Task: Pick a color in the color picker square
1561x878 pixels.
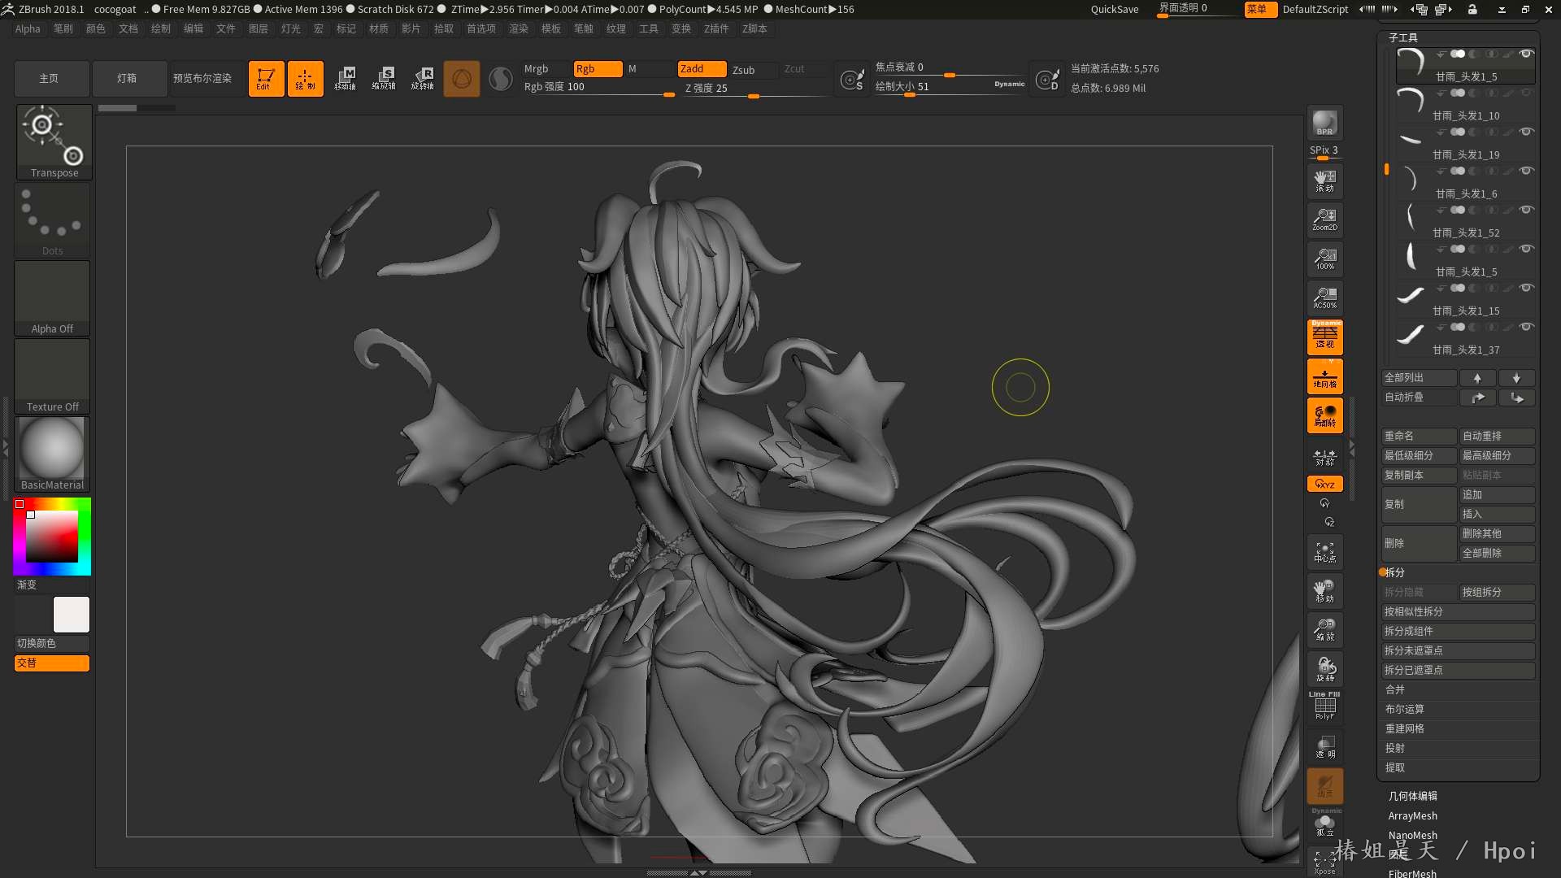Action: [52, 537]
